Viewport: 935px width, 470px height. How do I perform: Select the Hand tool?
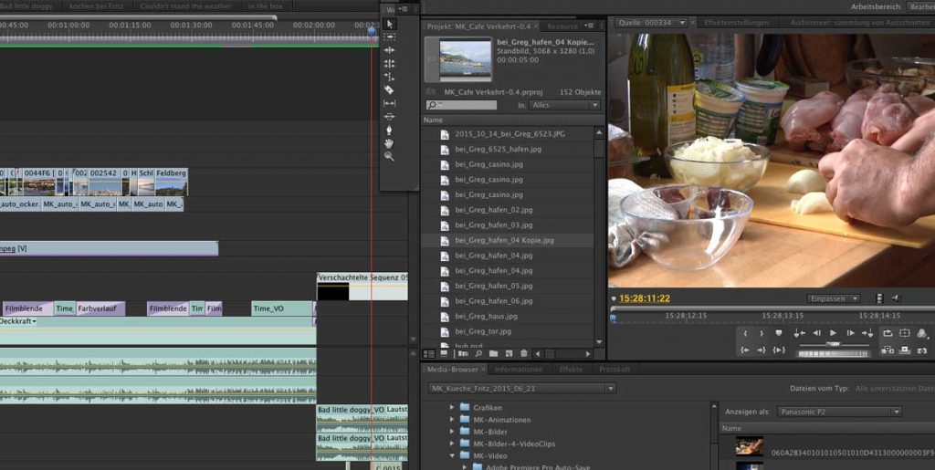pyautogui.click(x=389, y=143)
